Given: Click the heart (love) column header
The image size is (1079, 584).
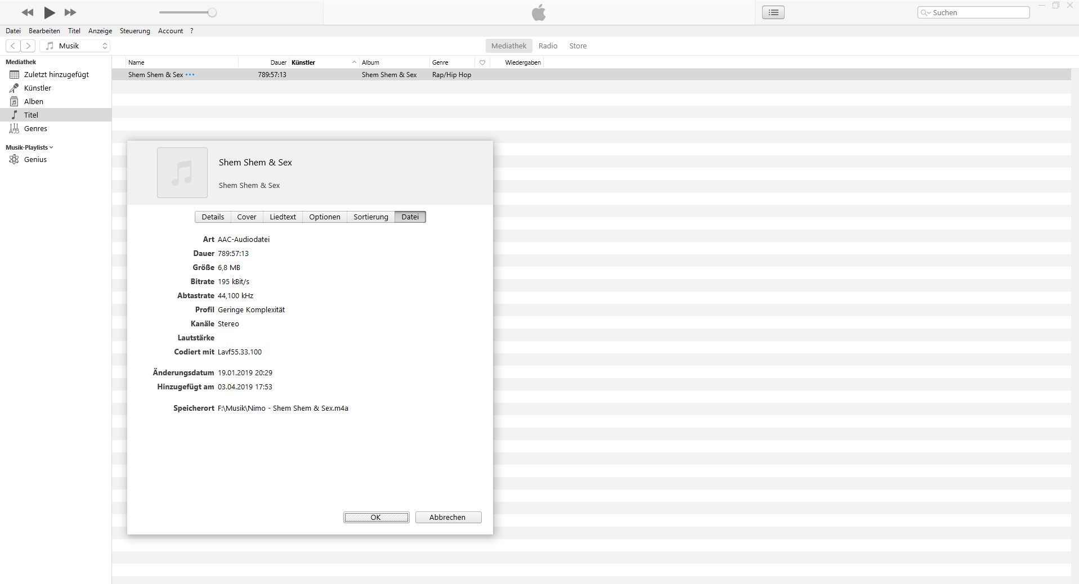Looking at the screenshot, I should click(x=482, y=62).
